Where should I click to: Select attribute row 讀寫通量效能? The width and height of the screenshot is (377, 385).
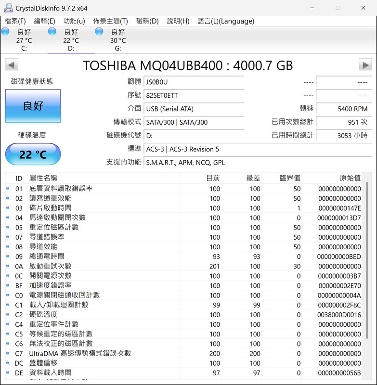[183, 198]
